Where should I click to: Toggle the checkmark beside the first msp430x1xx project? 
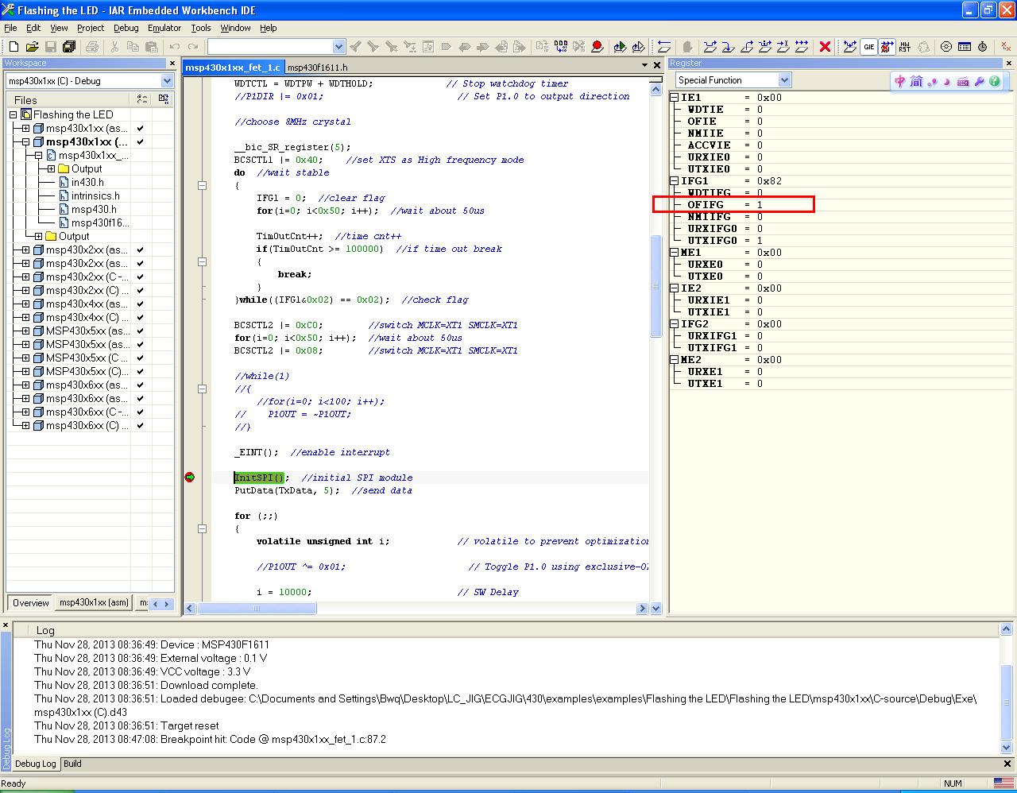click(x=141, y=128)
